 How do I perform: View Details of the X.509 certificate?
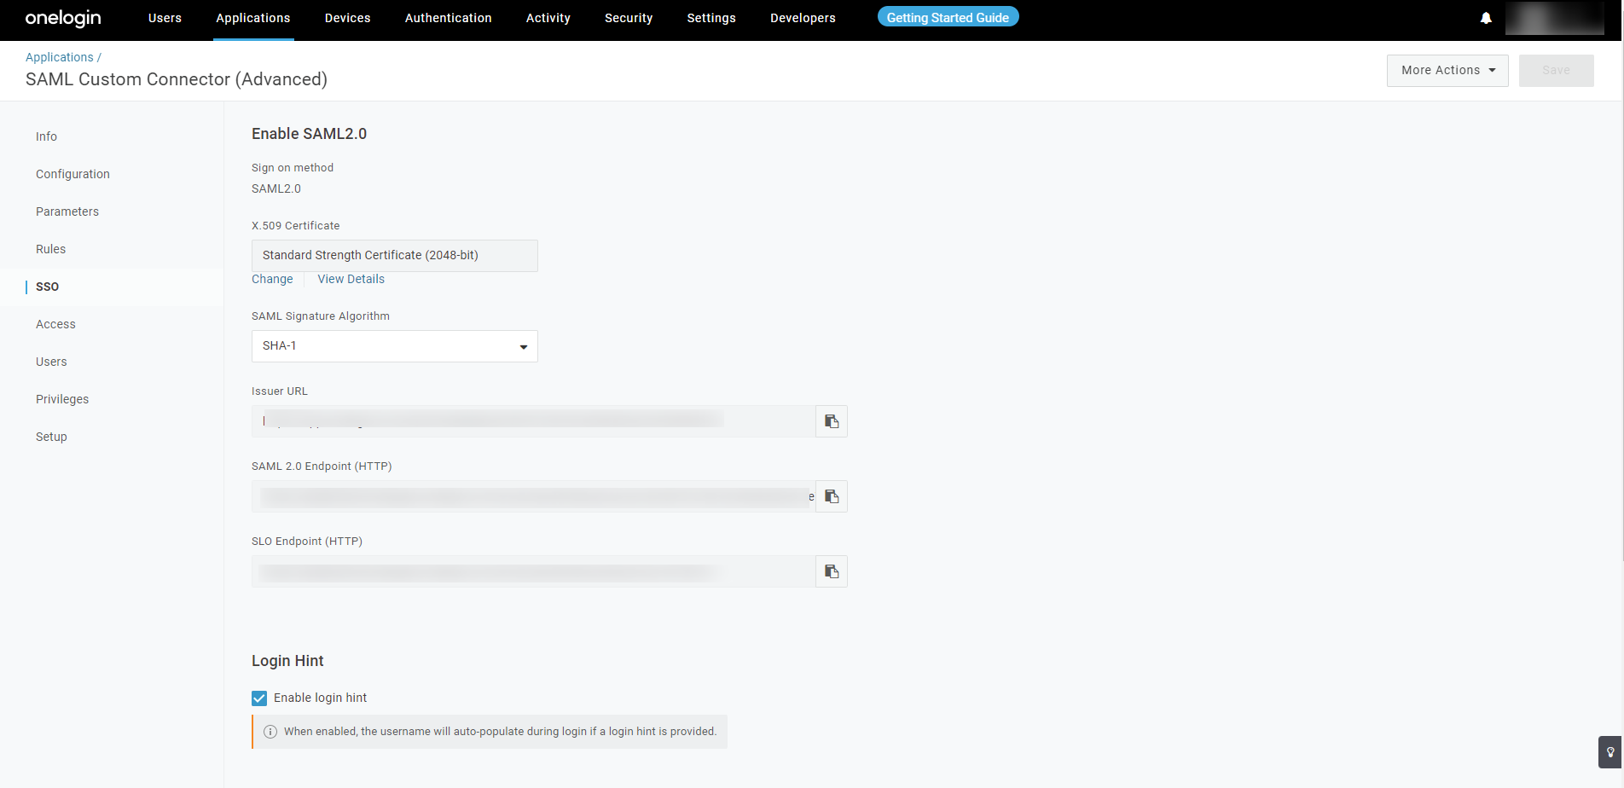pos(351,279)
